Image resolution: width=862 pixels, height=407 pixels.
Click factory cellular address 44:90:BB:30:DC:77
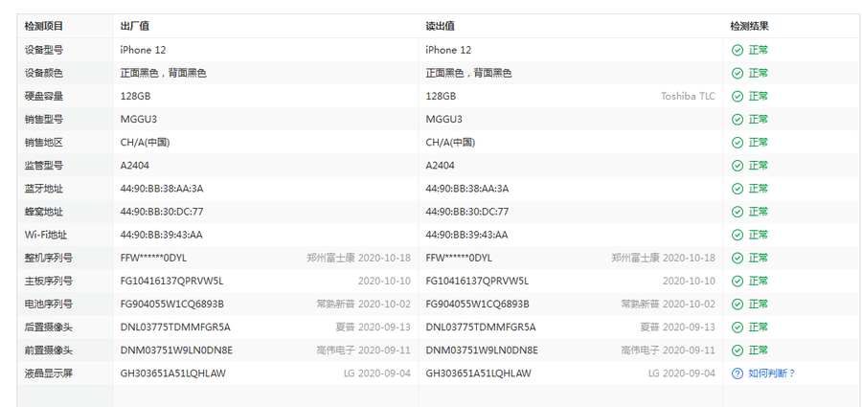point(162,212)
